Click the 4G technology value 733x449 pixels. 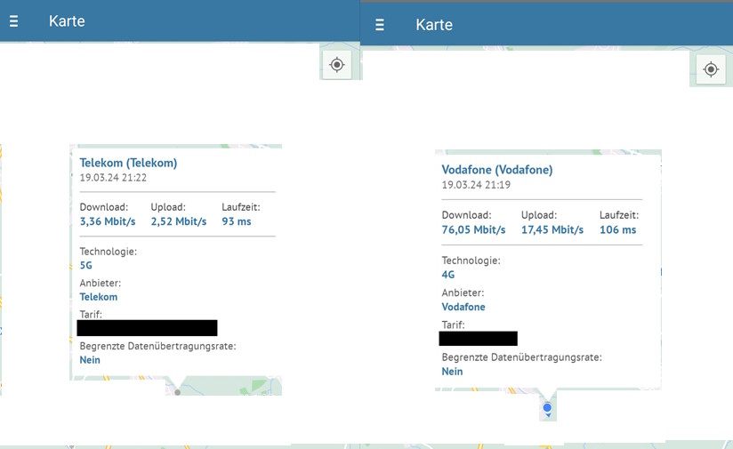448,275
